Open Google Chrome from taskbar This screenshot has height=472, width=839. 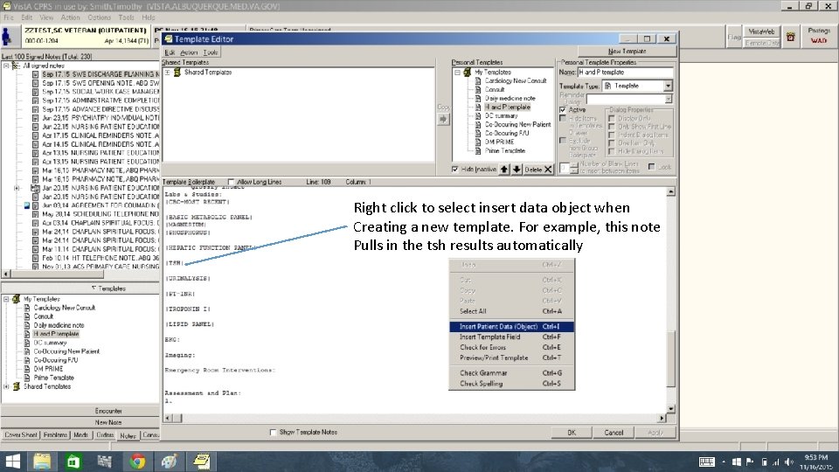coord(137,462)
